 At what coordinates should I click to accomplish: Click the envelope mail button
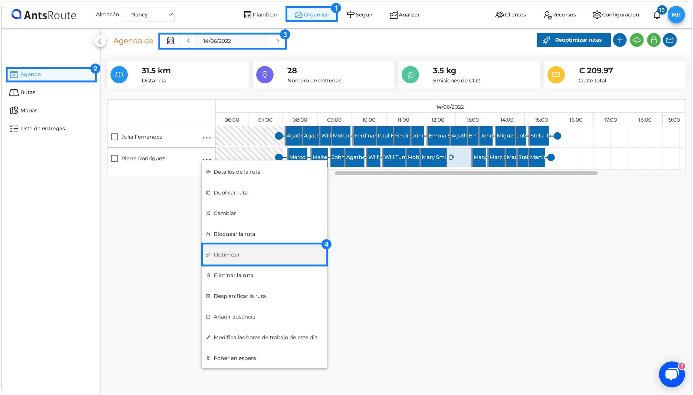point(670,40)
